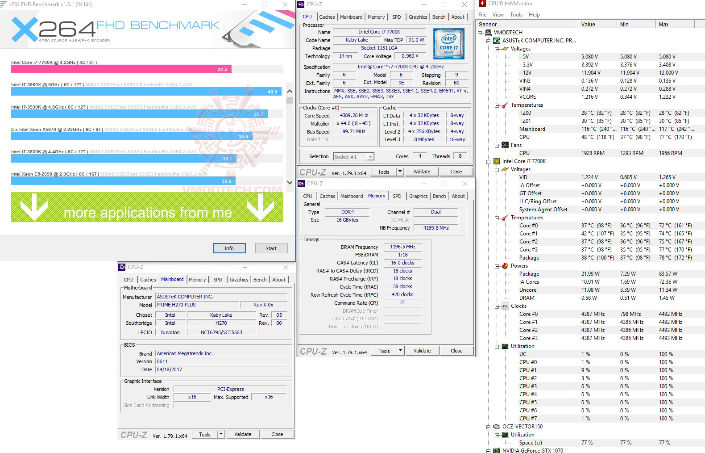The width and height of the screenshot is (705, 453).
Task: Click the BIOS Version field 0611
Action: [221, 361]
